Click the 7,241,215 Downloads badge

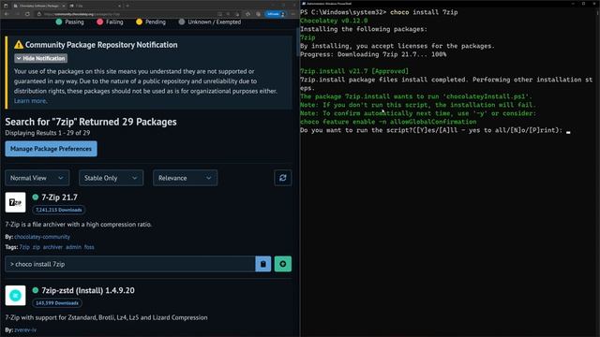58,210
